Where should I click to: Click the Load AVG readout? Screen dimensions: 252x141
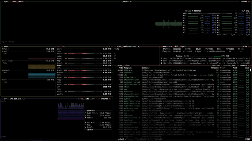coord(233,35)
